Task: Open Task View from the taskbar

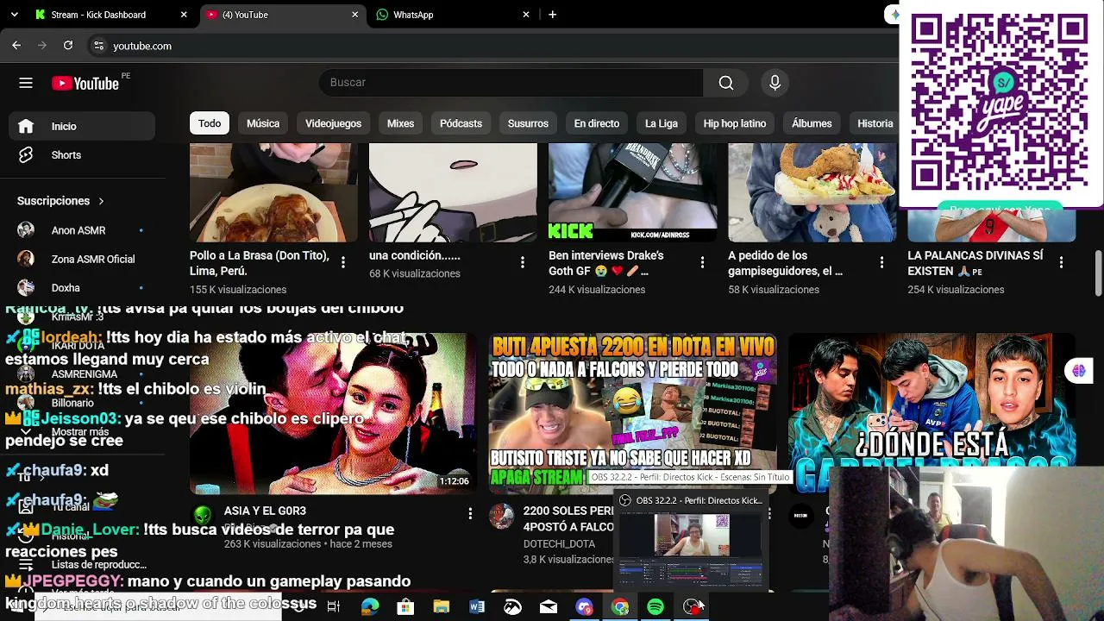Action: pos(334,607)
